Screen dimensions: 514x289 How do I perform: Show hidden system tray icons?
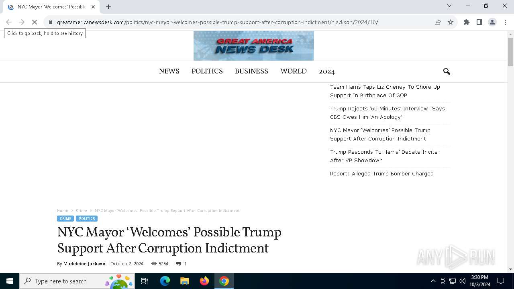(433, 281)
